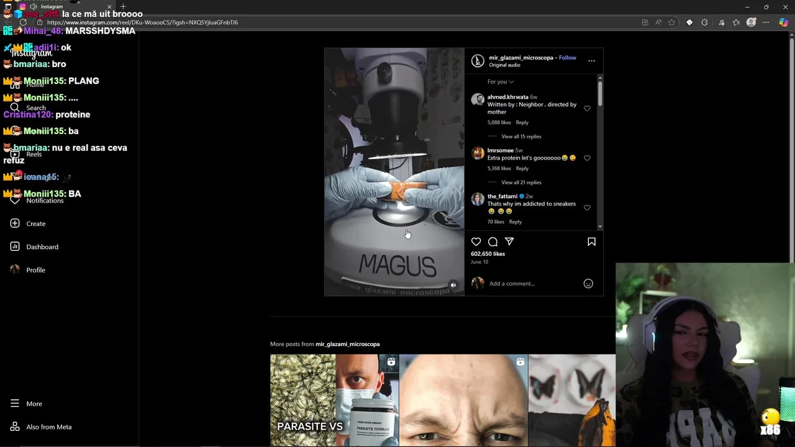Image resolution: width=795 pixels, height=447 pixels.
Task: Share the reel via paper plane icon
Action: click(x=509, y=242)
